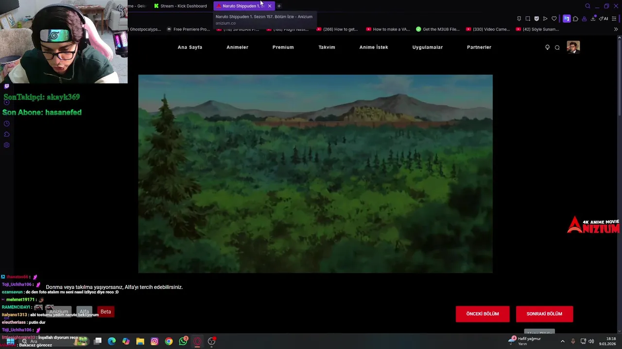Screen dimensions: 622x349
Task: Open the AI assistant icon
Action: tap(604, 19)
